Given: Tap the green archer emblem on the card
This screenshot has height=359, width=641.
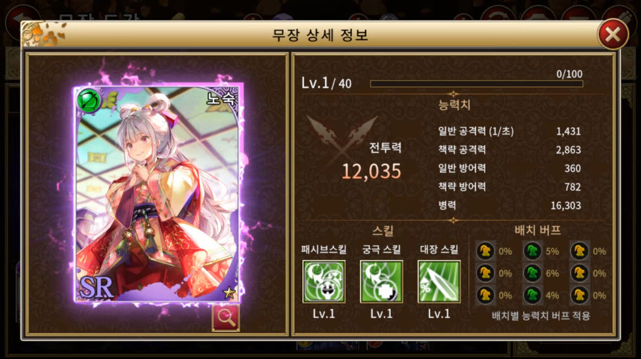Looking at the screenshot, I should 89,100.
